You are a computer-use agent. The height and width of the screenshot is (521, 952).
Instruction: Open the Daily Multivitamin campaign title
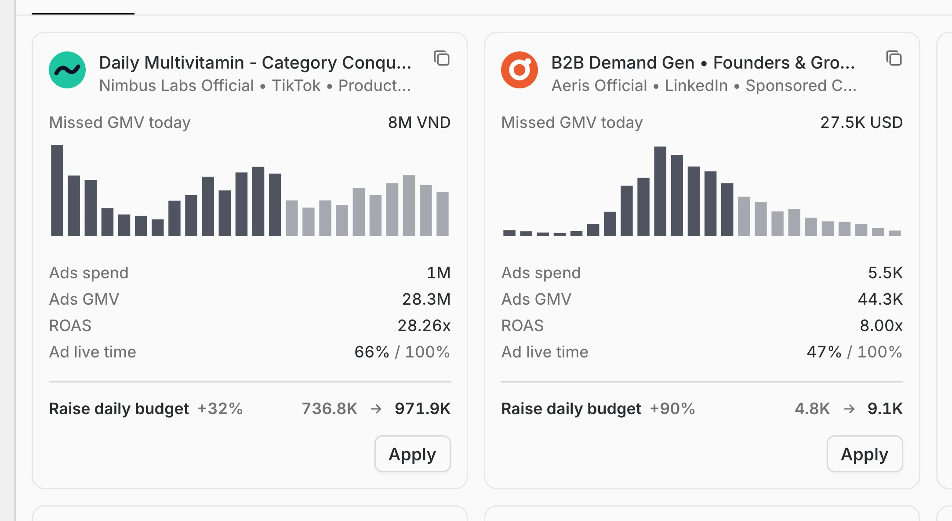pyautogui.click(x=255, y=62)
